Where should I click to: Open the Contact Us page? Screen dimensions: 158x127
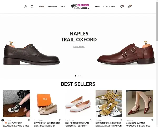pyautogui.click(x=109, y=7)
